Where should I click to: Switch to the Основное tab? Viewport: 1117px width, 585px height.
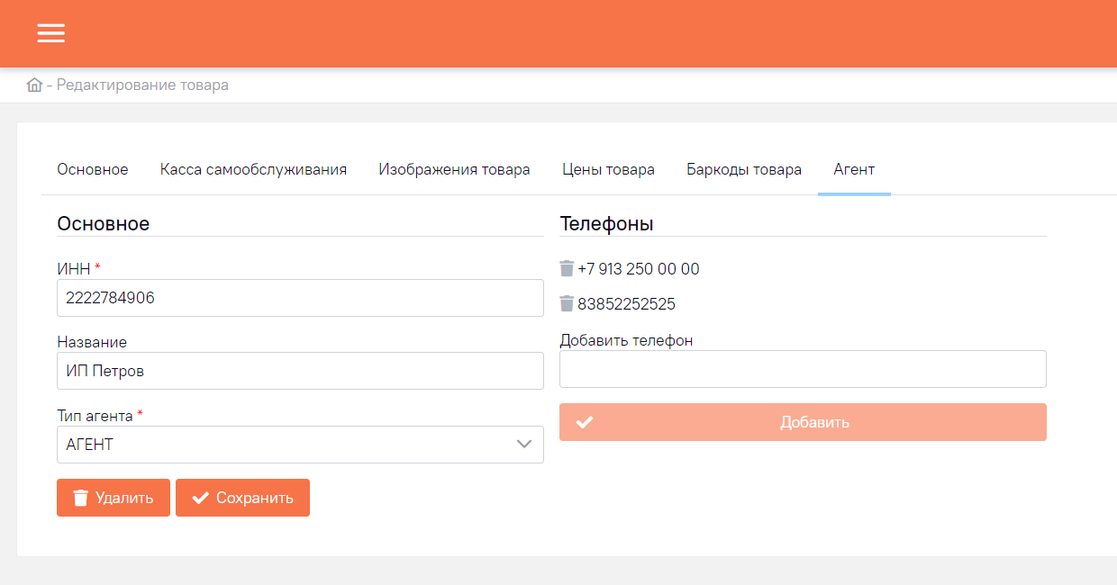[93, 169]
